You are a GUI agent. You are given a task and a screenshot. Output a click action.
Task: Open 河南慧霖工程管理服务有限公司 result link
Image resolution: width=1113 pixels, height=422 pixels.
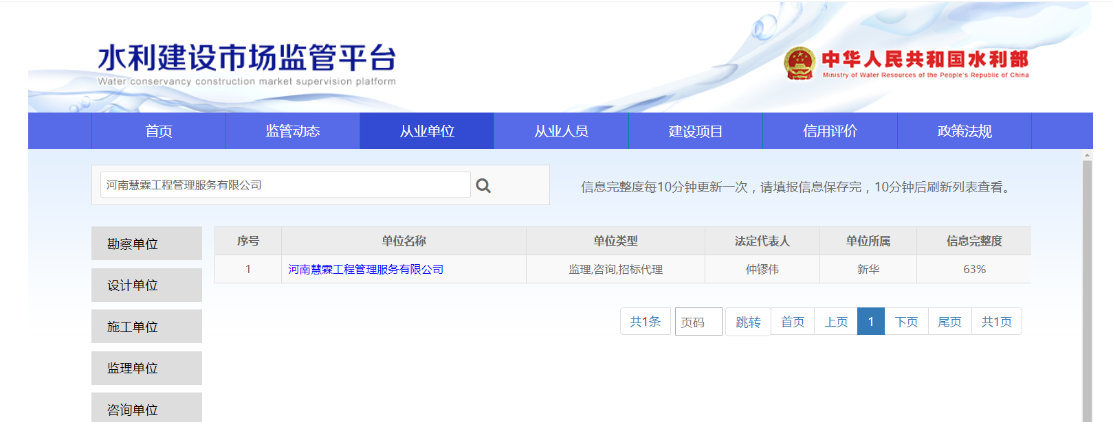coord(366,270)
